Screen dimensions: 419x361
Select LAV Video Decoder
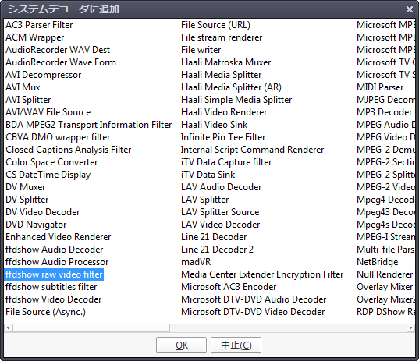221,225
